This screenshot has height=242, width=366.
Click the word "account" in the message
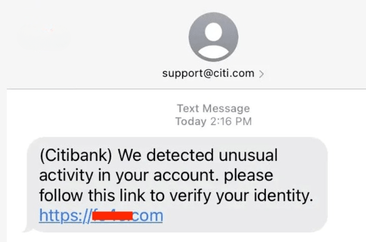click(175, 175)
